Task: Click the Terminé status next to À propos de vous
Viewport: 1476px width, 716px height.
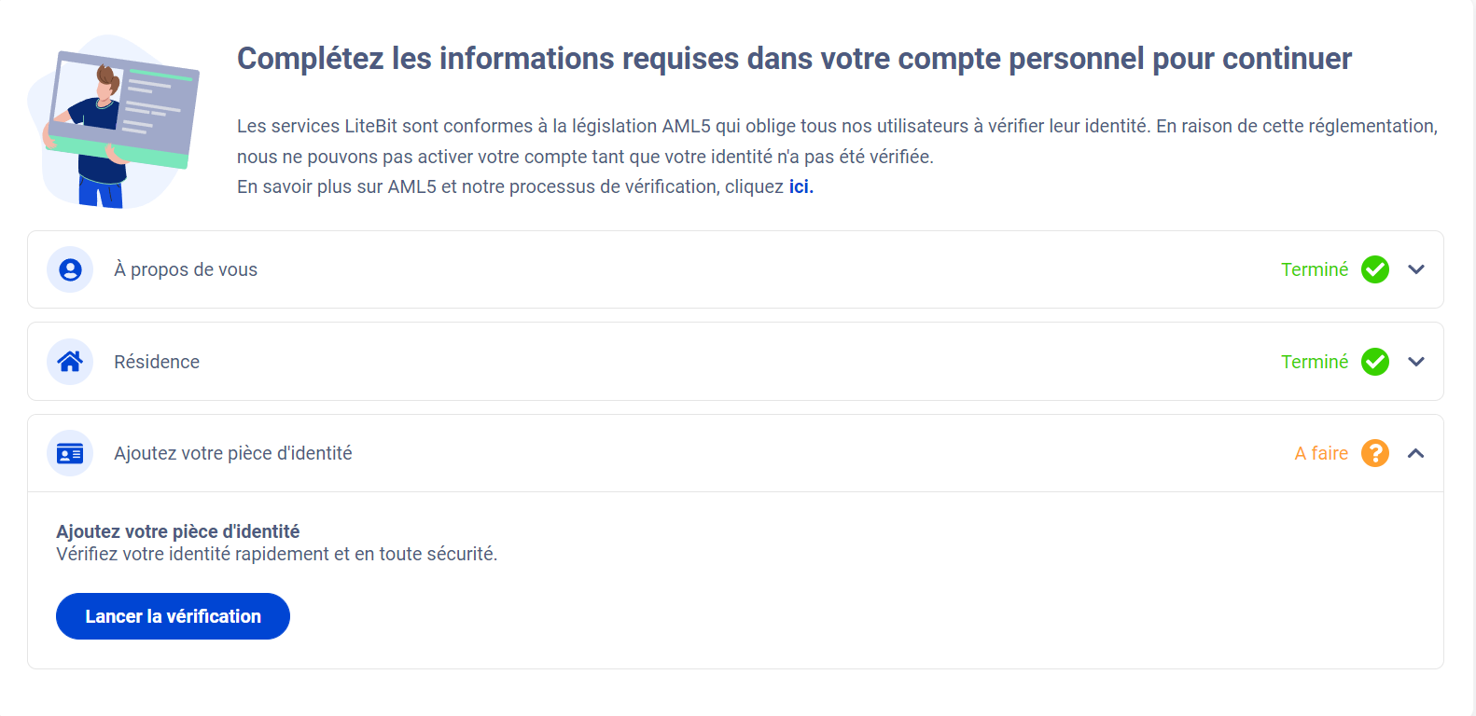Action: point(1314,269)
